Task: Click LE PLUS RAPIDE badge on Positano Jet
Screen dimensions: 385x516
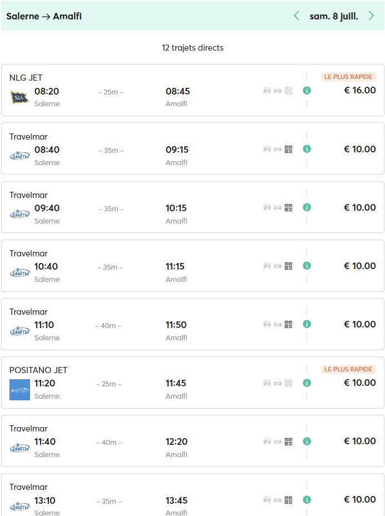Action: (x=348, y=369)
